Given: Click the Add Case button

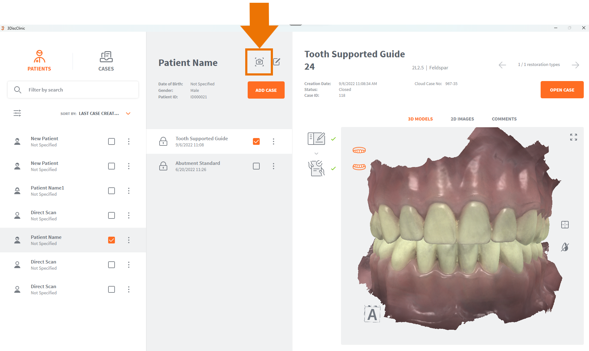Looking at the screenshot, I should 266,90.
